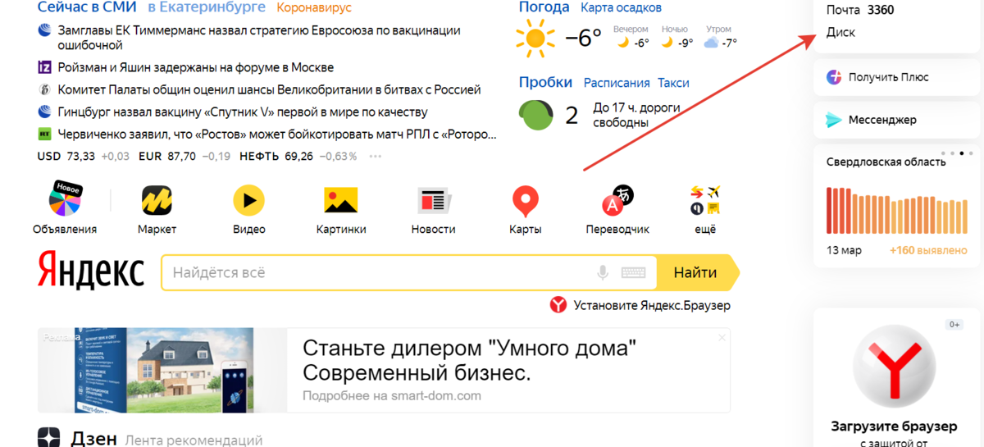Open headline Комитет Палаты общин
984x447 pixels.
coord(270,89)
